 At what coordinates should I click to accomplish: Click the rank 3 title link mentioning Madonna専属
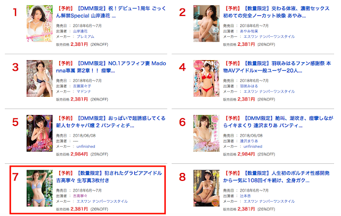click(x=111, y=67)
